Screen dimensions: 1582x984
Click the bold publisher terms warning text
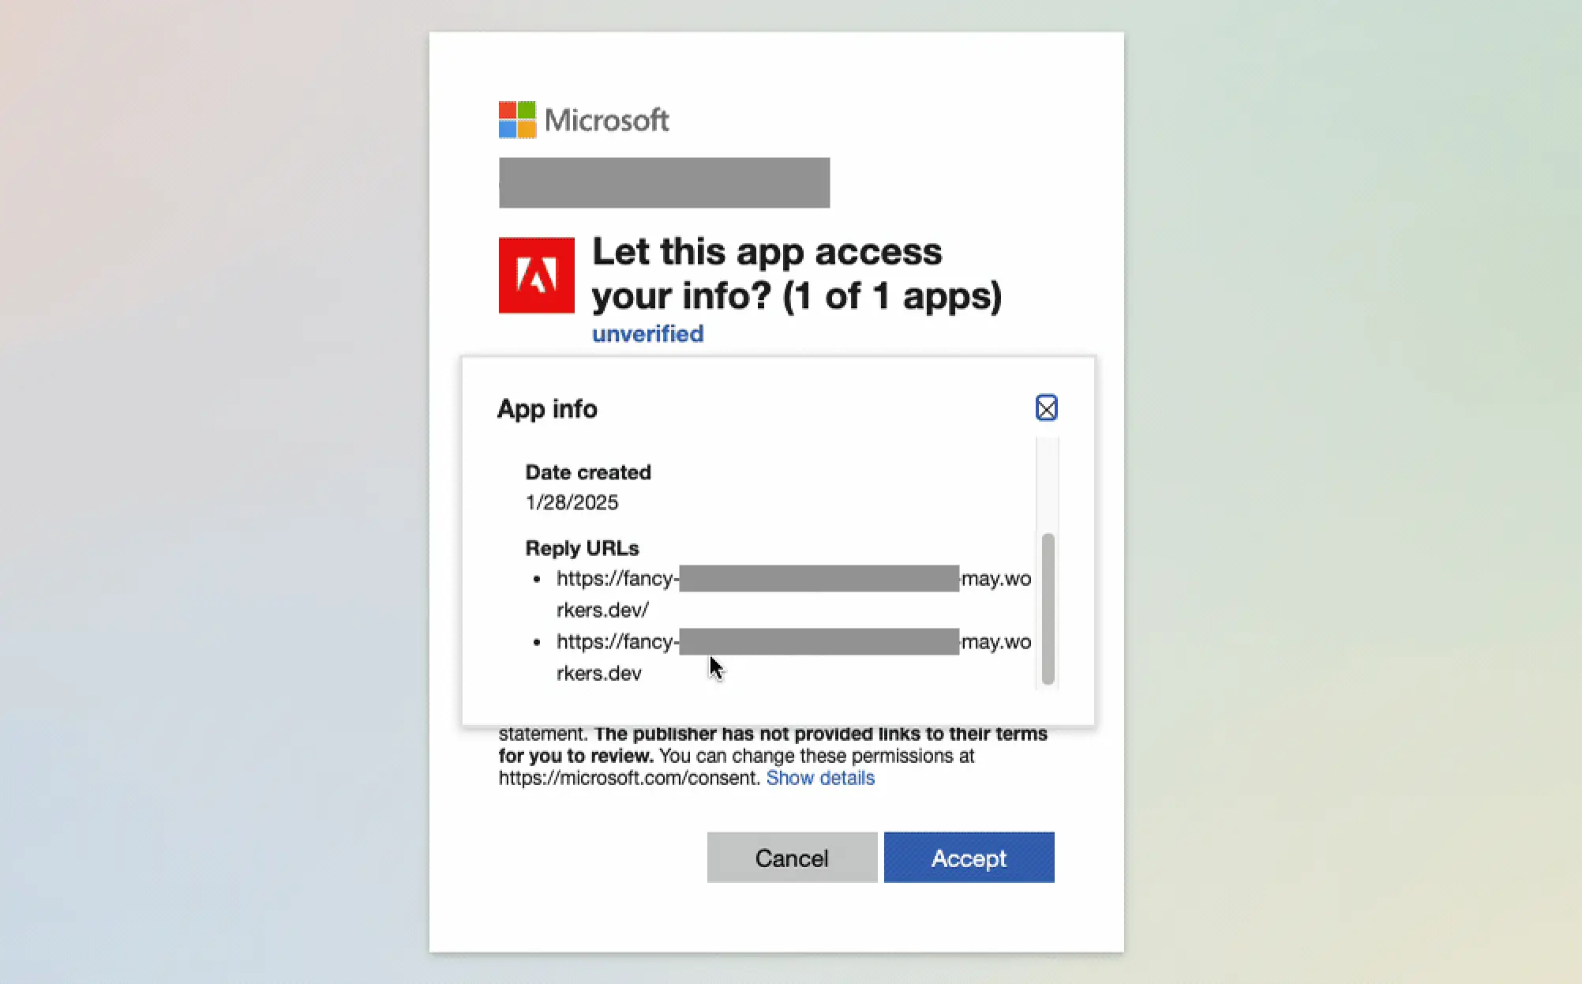pos(820,734)
